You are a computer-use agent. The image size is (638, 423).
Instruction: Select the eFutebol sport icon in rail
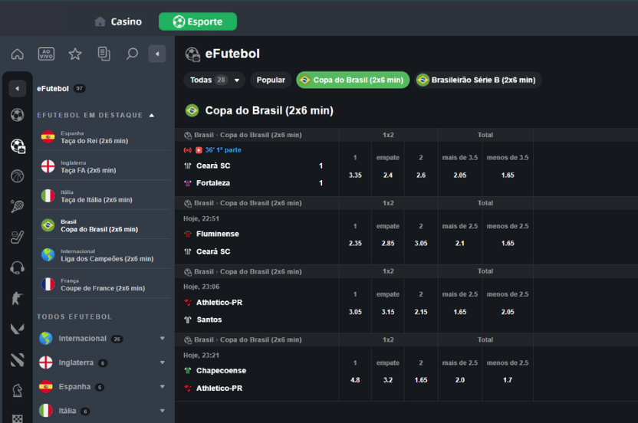(x=18, y=146)
